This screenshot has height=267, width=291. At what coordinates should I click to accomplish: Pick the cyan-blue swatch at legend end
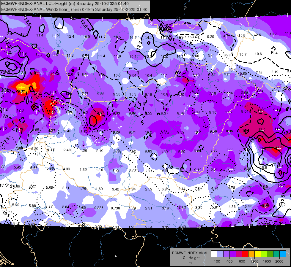[283, 254]
